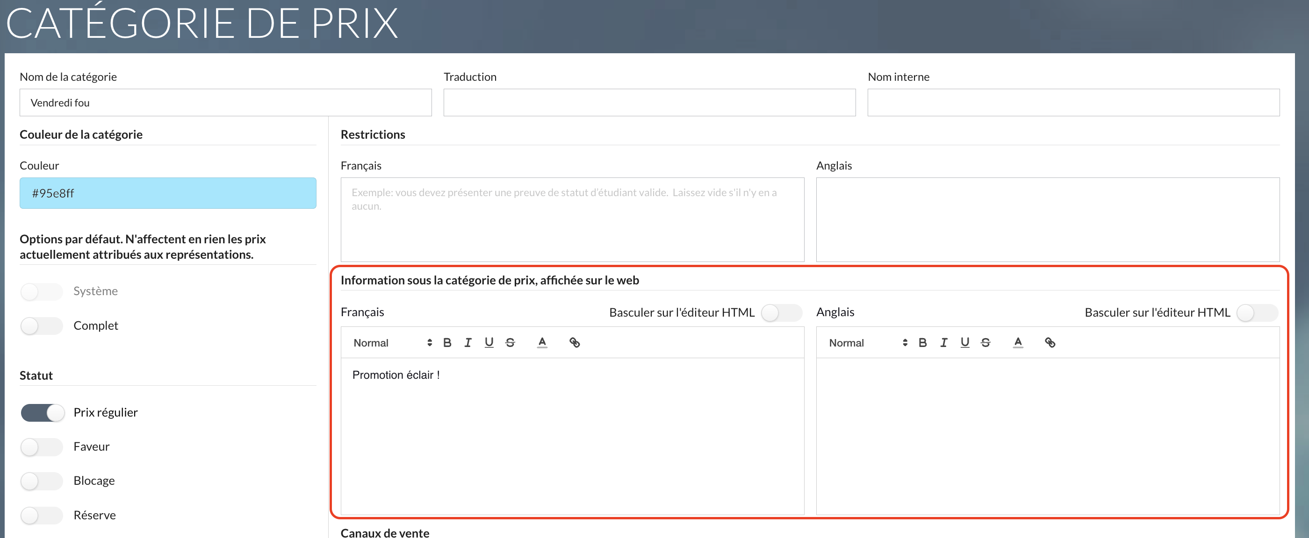The height and width of the screenshot is (538, 1309).
Task: Enable the Faveur status switch
Action: pos(42,446)
